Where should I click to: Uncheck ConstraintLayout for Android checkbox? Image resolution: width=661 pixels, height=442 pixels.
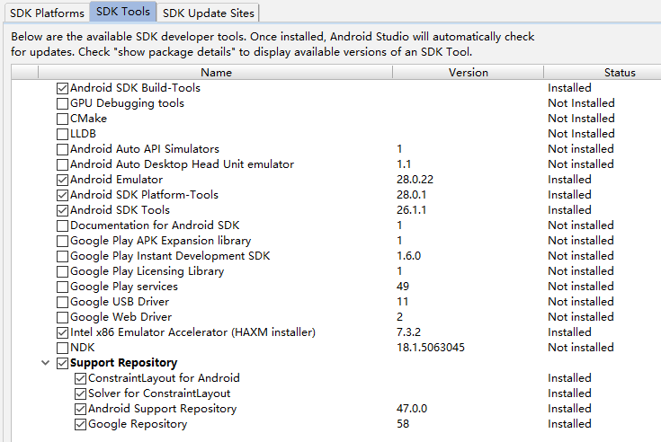[x=80, y=378]
